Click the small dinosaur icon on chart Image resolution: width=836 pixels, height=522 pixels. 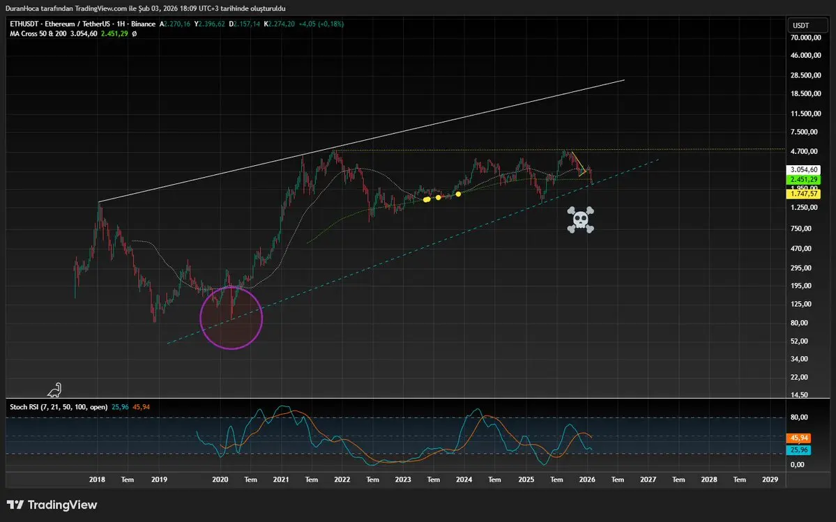54,390
